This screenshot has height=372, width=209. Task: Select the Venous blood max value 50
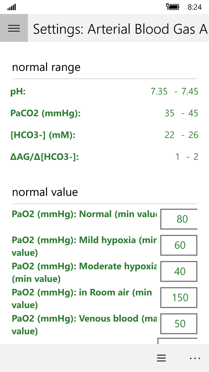(x=179, y=324)
